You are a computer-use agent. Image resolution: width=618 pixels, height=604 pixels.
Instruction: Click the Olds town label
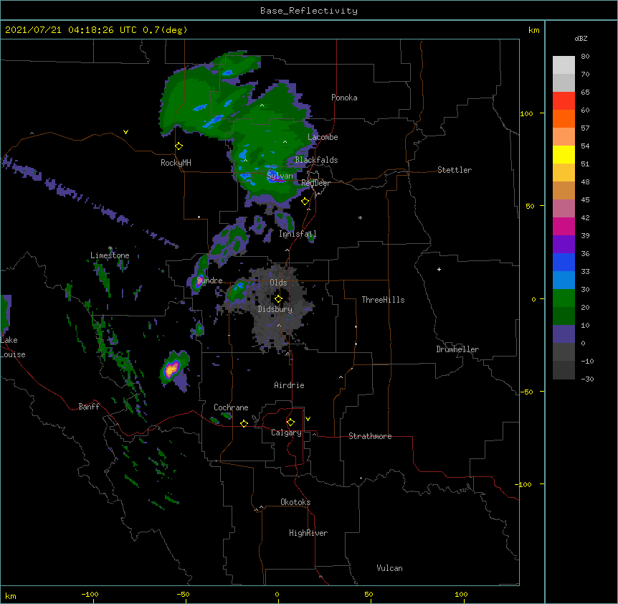click(278, 283)
